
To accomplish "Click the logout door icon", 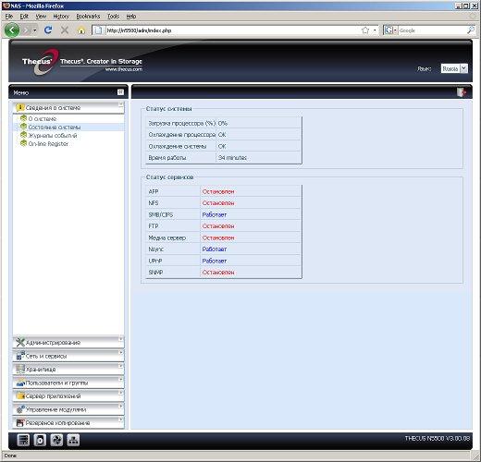I will coord(462,92).
